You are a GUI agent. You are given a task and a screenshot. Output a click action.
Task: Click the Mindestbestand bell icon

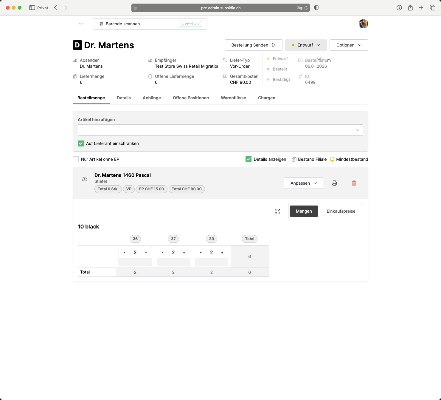tap(332, 159)
